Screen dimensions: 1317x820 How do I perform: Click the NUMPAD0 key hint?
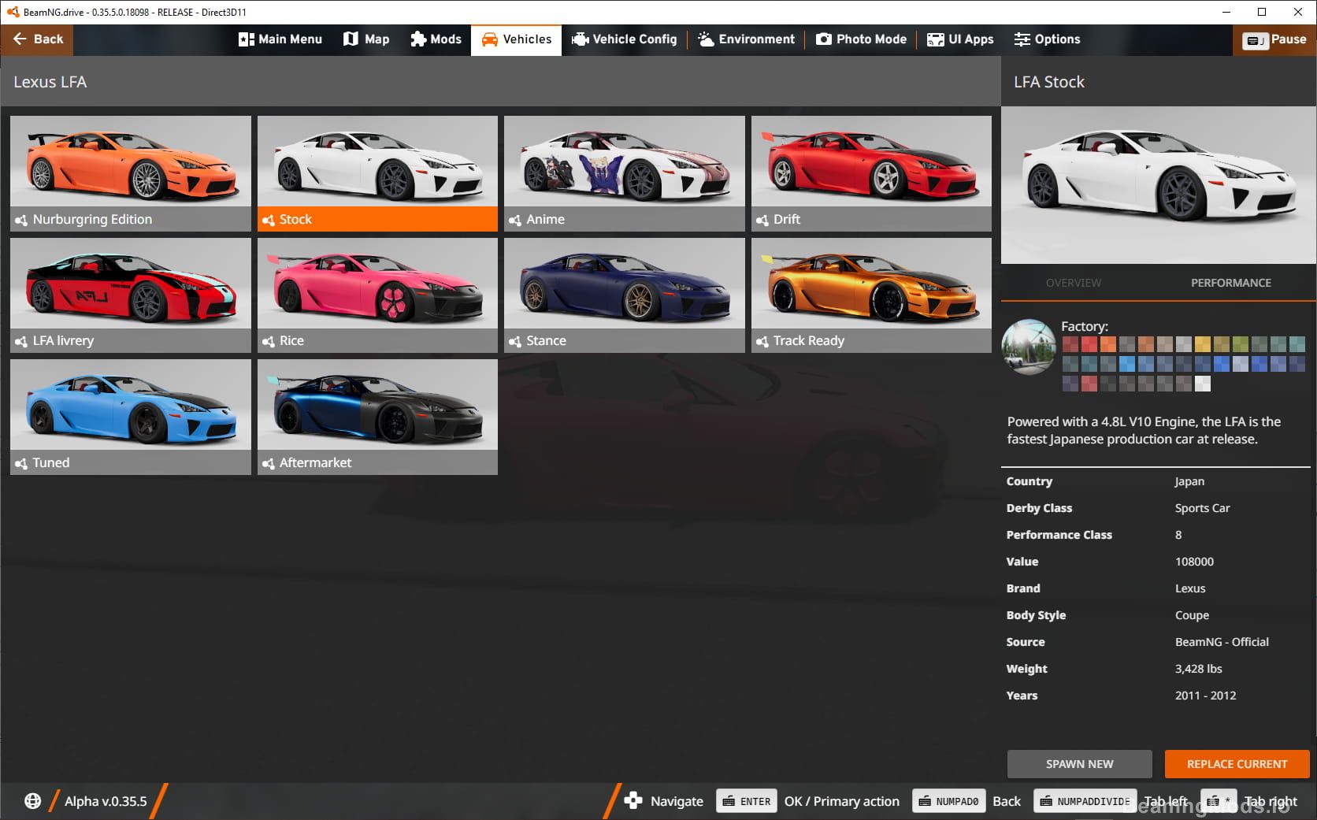948,801
